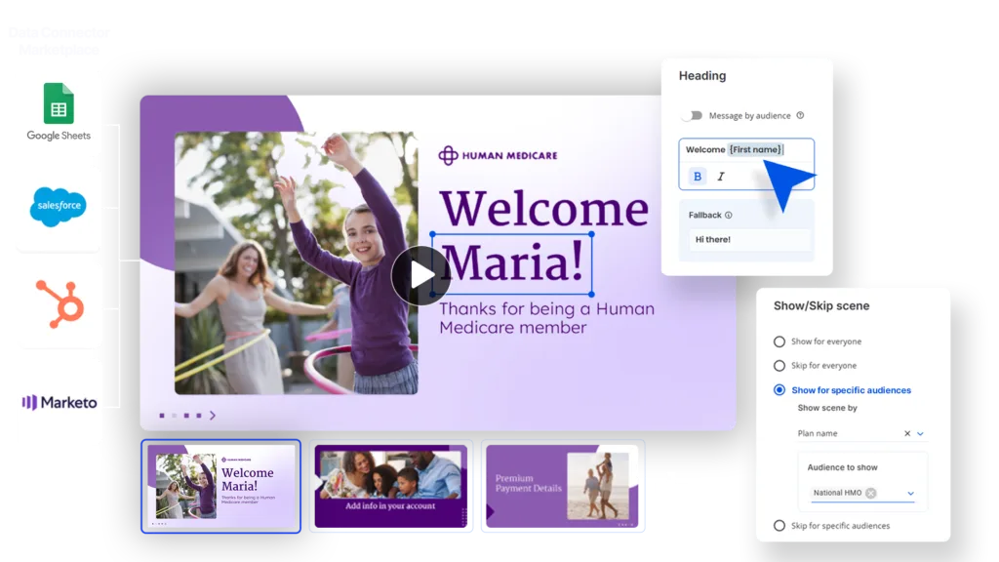
Task: Click the Google Sheets integration icon
Action: coord(59,105)
